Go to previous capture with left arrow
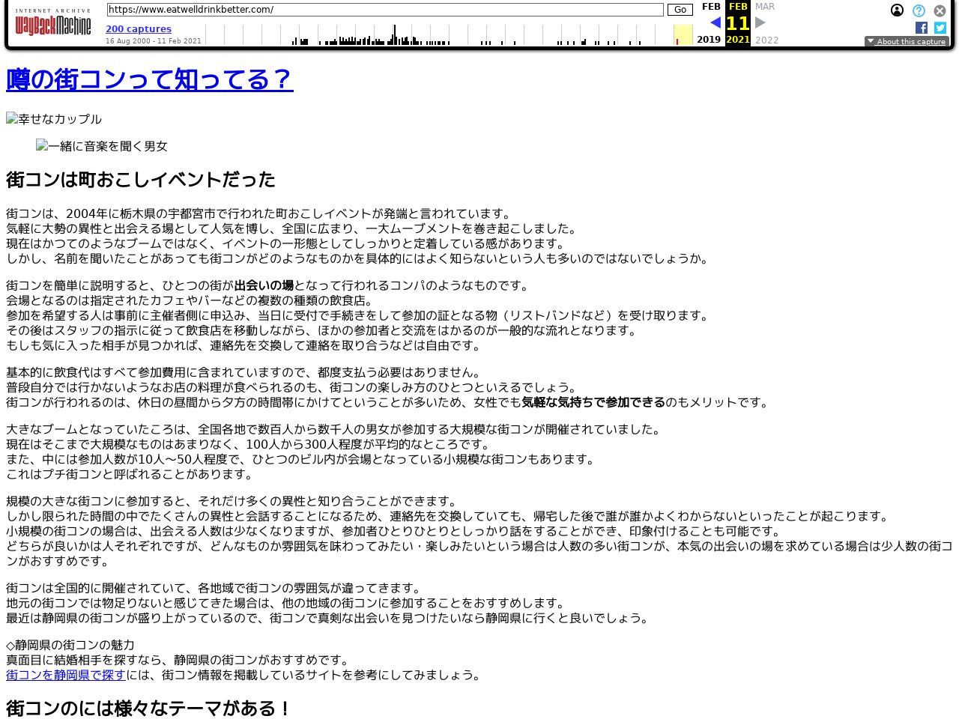959x719 pixels. (x=715, y=22)
